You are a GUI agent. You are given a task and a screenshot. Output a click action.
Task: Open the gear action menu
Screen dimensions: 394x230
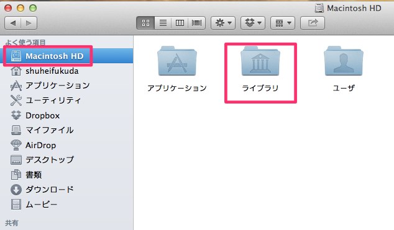pos(223,23)
